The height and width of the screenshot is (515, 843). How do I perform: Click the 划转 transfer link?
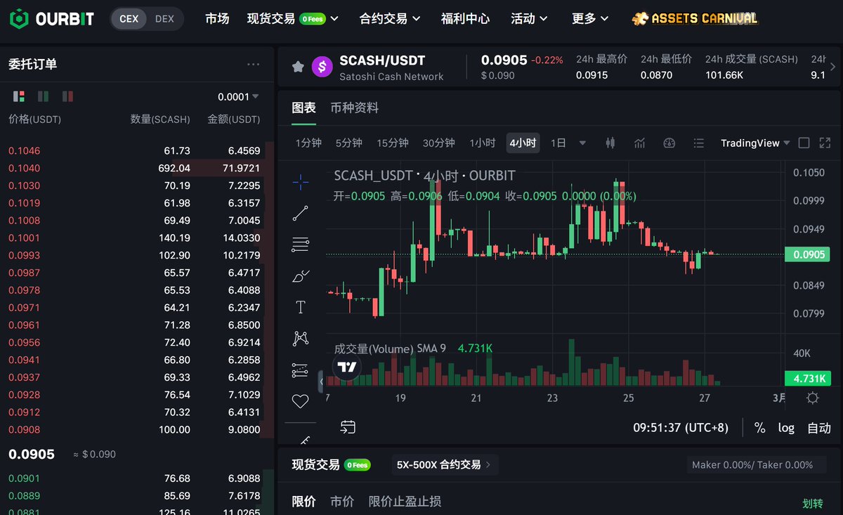812,503
